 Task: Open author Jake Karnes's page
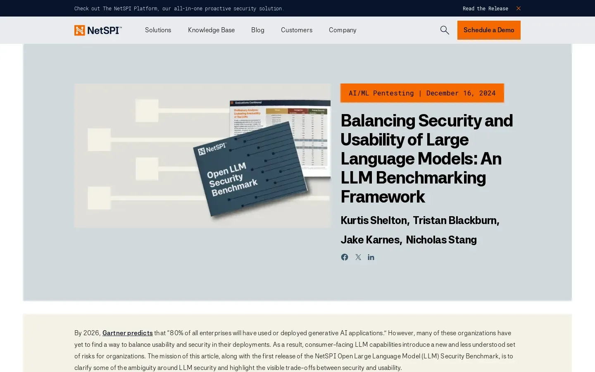coord(370,240)
